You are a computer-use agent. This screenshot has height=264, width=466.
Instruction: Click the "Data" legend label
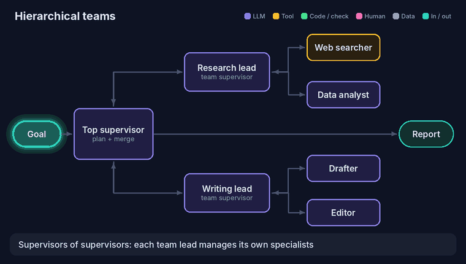tap(408, 16)
